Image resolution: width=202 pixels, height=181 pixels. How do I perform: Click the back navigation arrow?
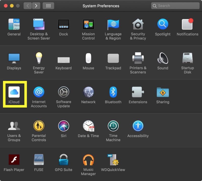(28, 6)
